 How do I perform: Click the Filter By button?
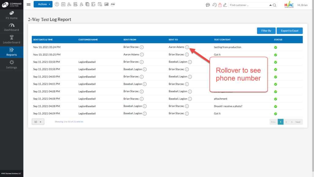click(x=266, y=31)
